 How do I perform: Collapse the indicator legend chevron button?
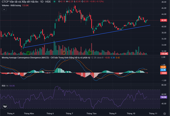[4, 9]
